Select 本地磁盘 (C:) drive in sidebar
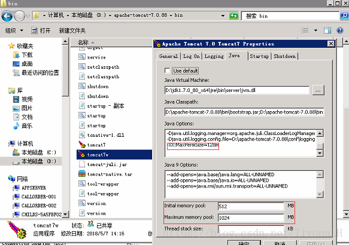The width and height of the screenshot is (349, 245). pos(34,152)
